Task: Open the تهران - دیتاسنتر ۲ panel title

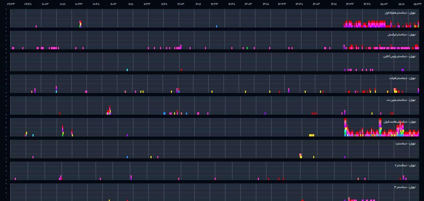Action: 405,166
